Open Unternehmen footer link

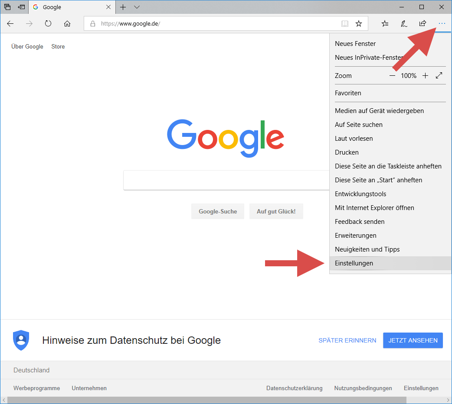click(x=89, y=388)
